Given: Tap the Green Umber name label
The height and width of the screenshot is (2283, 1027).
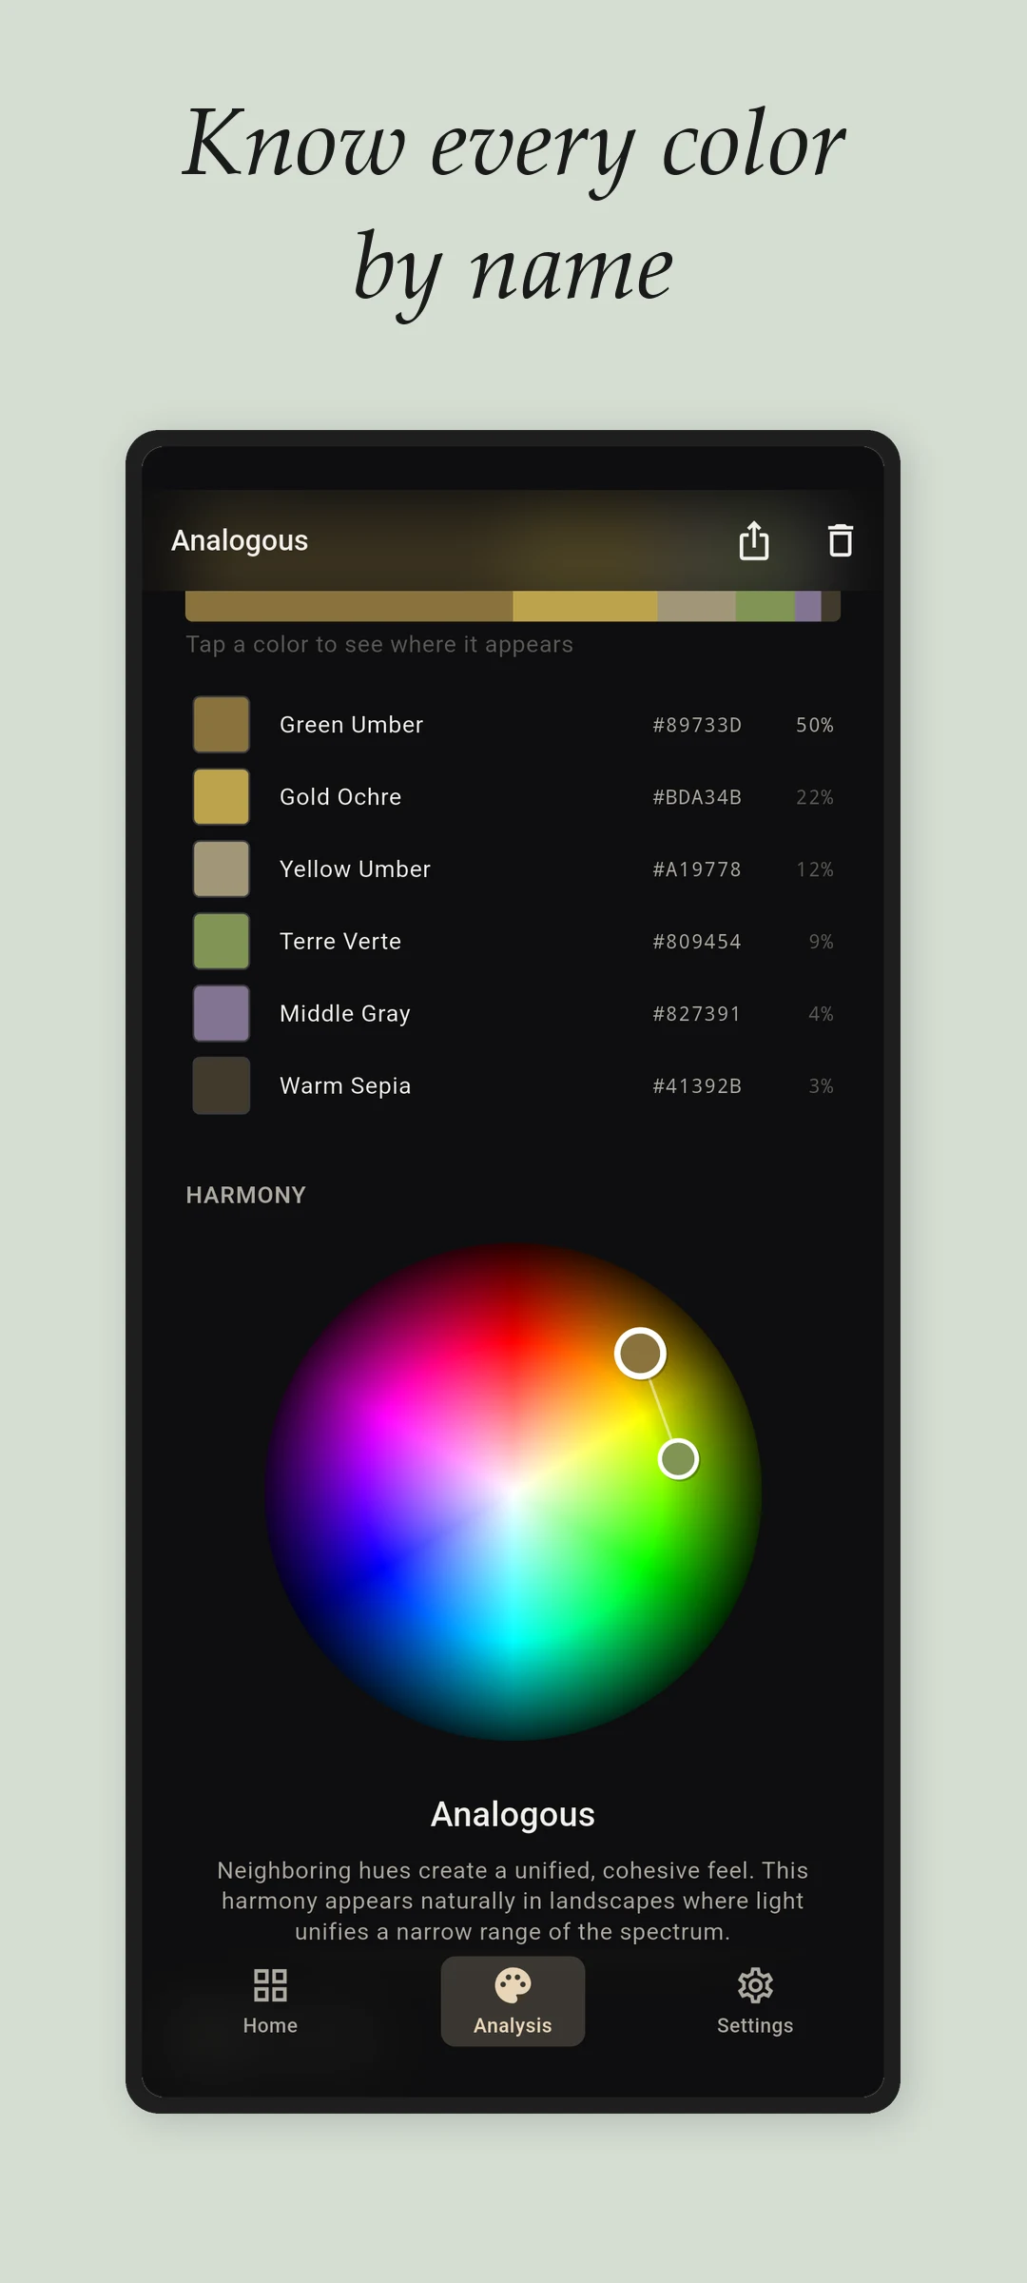Looking at the screenshot, I should [x=351, y=725].
